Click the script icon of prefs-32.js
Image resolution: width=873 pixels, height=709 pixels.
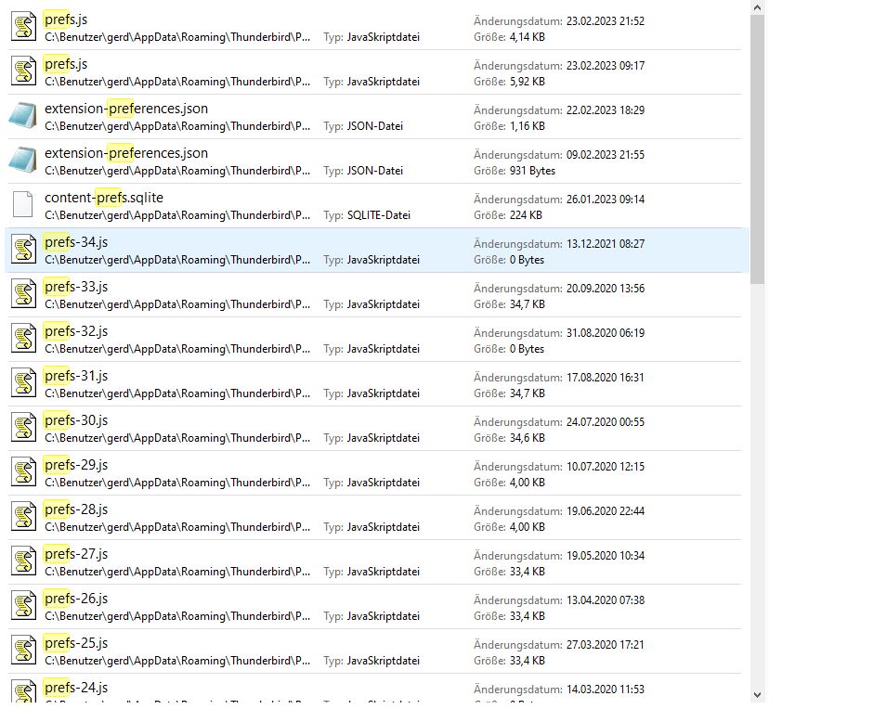[23, 339]
